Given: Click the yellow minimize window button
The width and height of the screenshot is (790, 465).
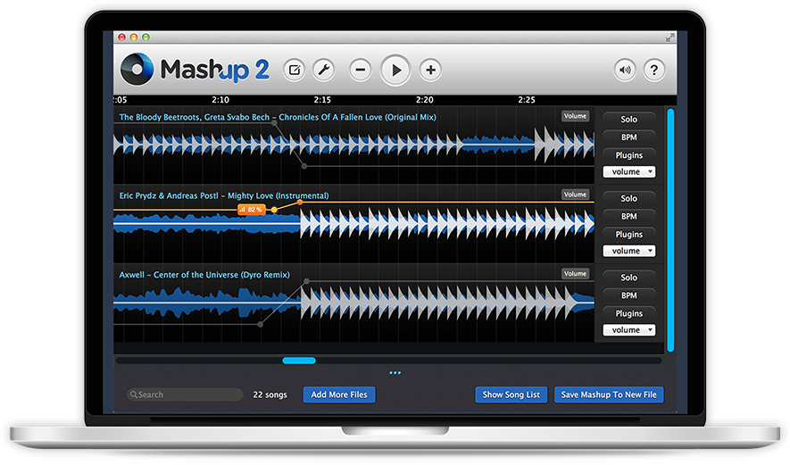Looking at the screenshot, I should point(134,37).
